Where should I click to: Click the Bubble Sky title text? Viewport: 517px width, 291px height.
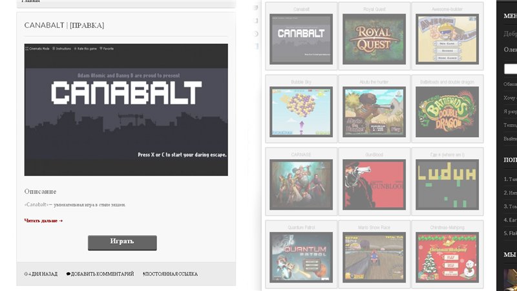pyautogui.click(x=301, y=82)
